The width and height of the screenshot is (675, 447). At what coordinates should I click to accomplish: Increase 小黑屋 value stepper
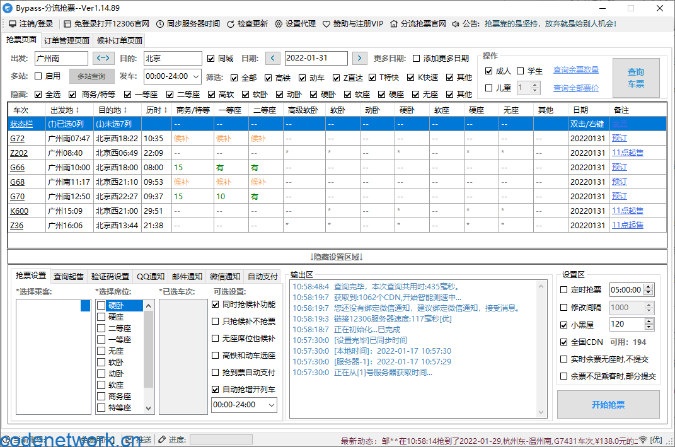point(649,322)
